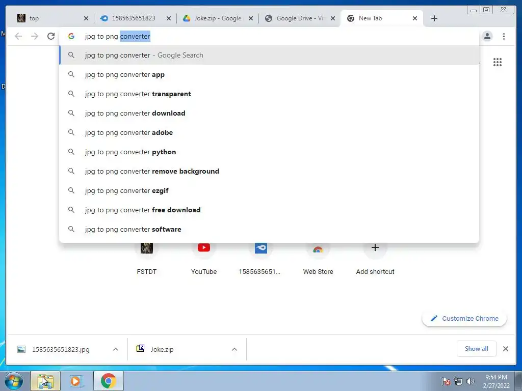Viewport: 522px width, 391px height.
Task: Open a new tab with plus button
Action: click(434, 18)
